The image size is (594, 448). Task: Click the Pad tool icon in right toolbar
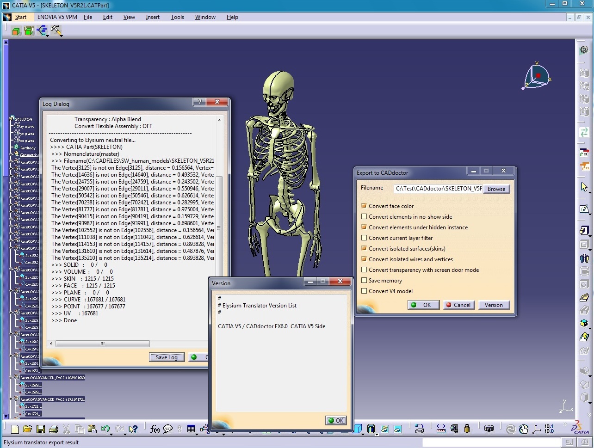click(x=584, y=230)
